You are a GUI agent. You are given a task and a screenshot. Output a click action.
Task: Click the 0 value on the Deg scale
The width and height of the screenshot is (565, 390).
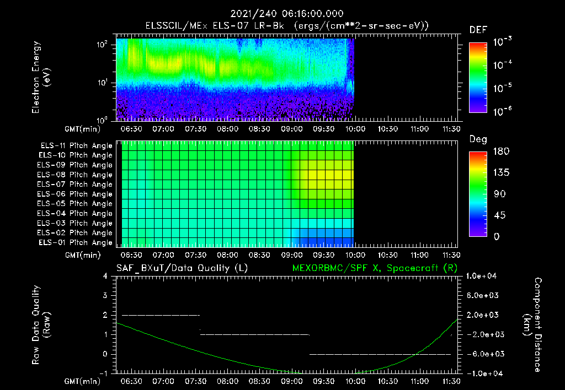click(x=497, y=237)
